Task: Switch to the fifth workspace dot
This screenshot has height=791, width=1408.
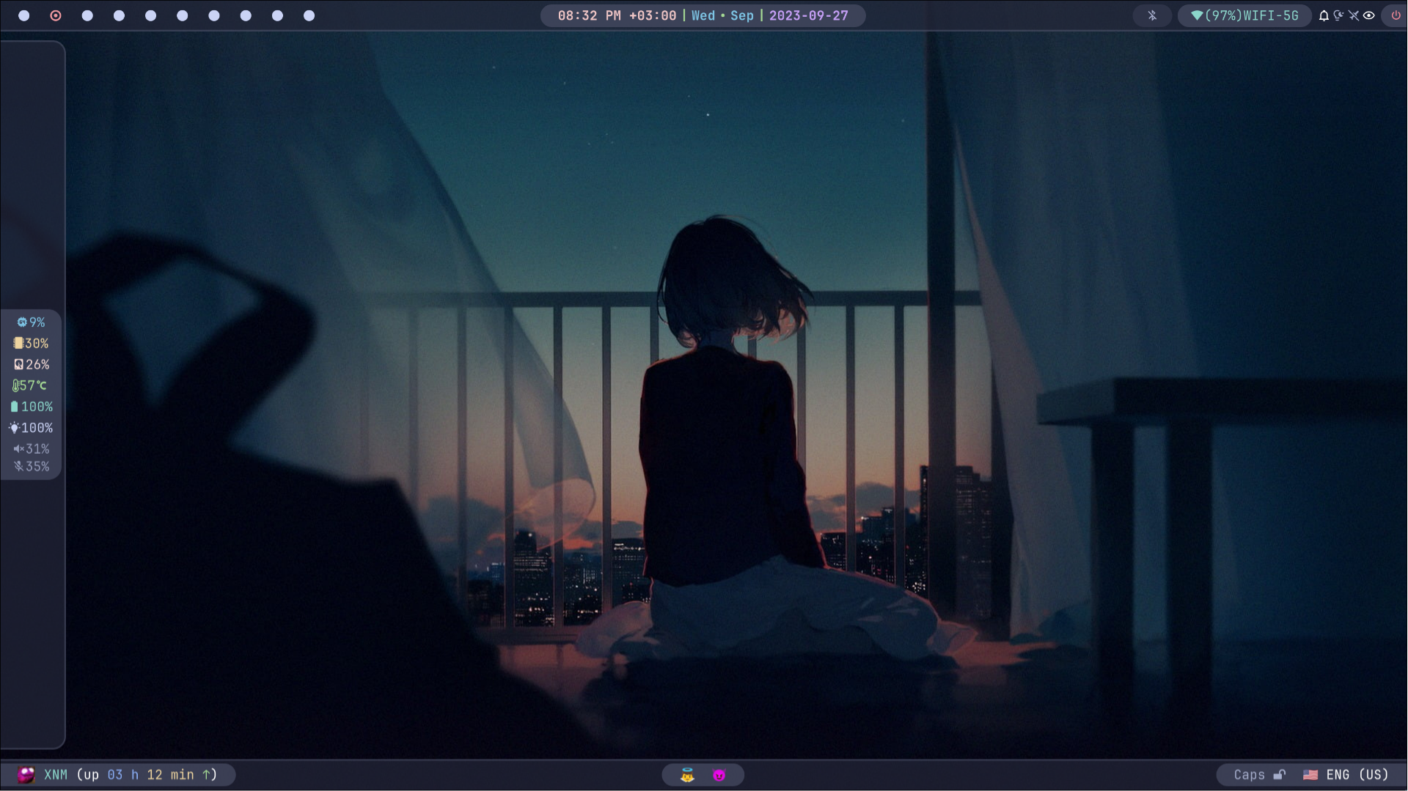Action: tap(150, 15)
